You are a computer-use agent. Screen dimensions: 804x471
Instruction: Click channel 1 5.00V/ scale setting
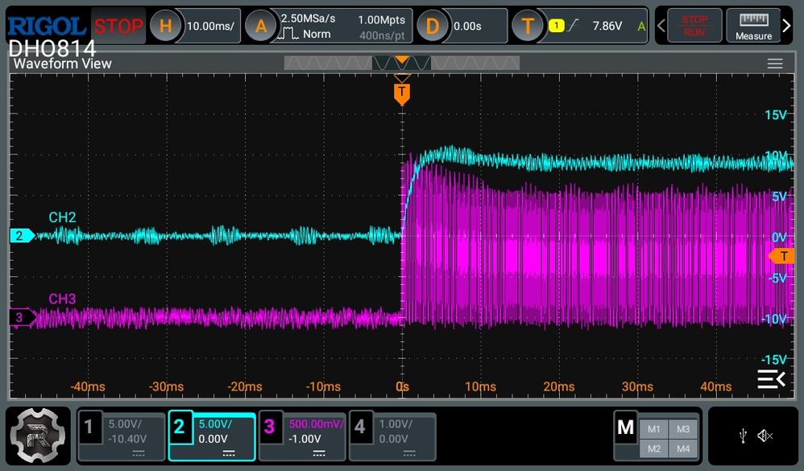125,423
